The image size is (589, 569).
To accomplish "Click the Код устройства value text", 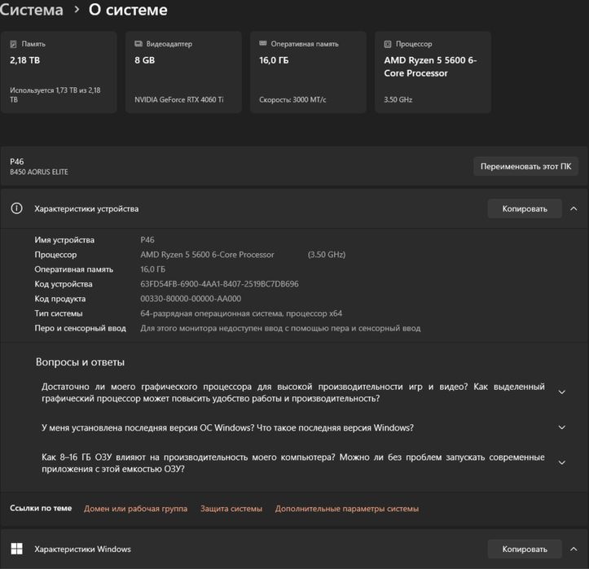I will (x=219, y=284).
